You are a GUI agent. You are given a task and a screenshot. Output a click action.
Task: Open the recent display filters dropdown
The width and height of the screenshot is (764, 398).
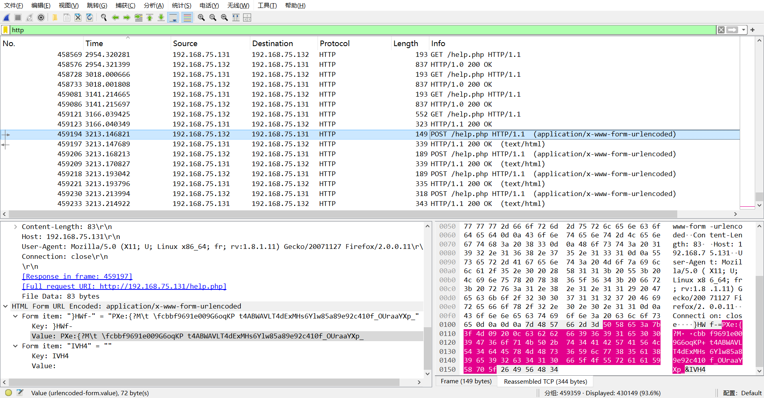[743, 30]
